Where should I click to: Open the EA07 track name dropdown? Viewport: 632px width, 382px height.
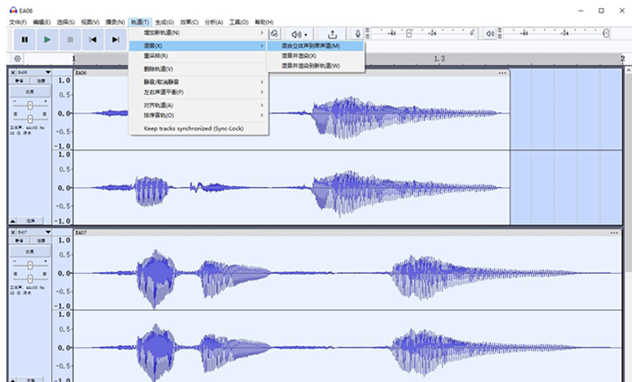pyautogui.click(x=47, y=232)
